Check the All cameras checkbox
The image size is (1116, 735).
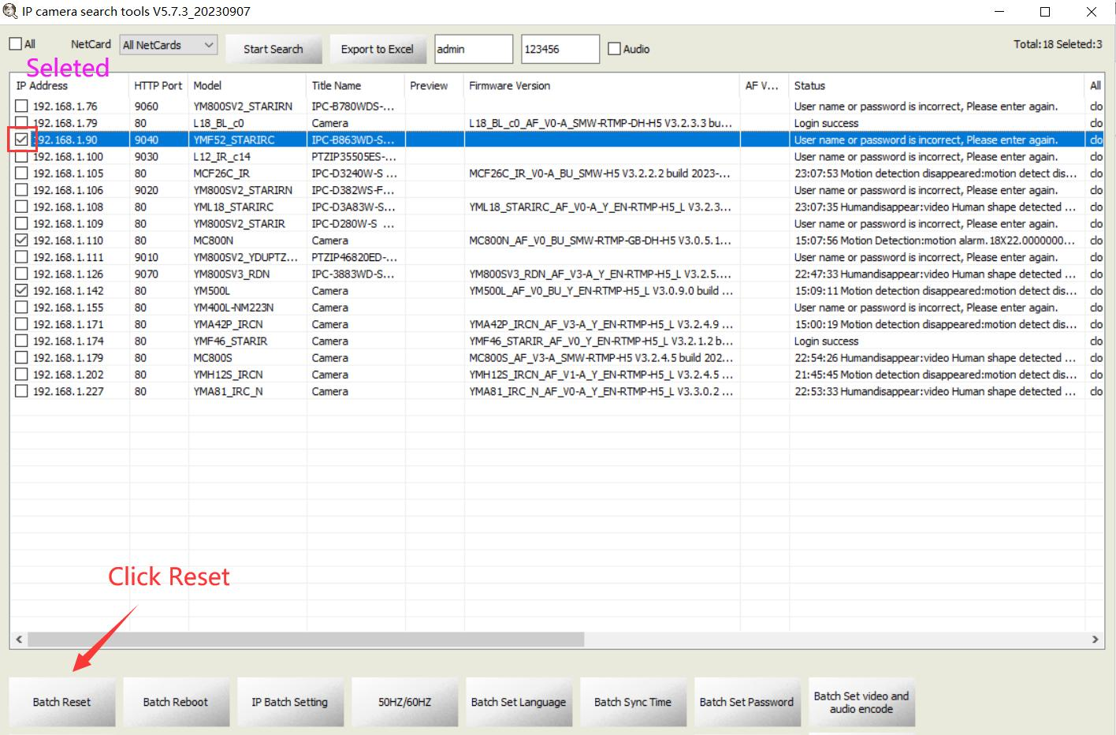[x=15, y=44]
